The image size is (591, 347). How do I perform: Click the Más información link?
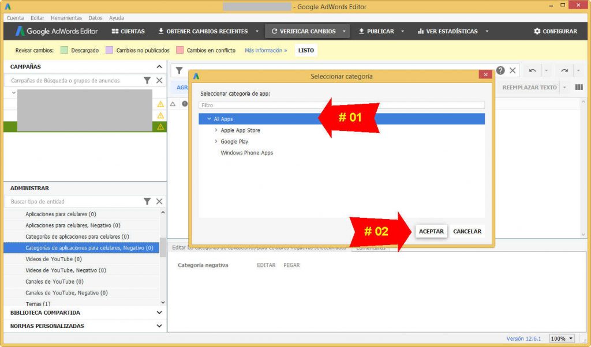(x=265, y=50)
